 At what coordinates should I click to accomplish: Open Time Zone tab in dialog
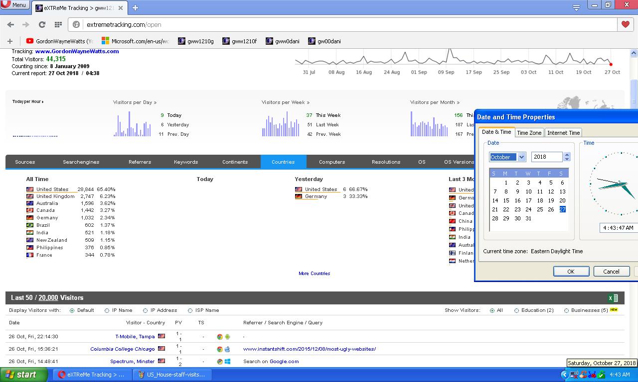coord(529,133)
